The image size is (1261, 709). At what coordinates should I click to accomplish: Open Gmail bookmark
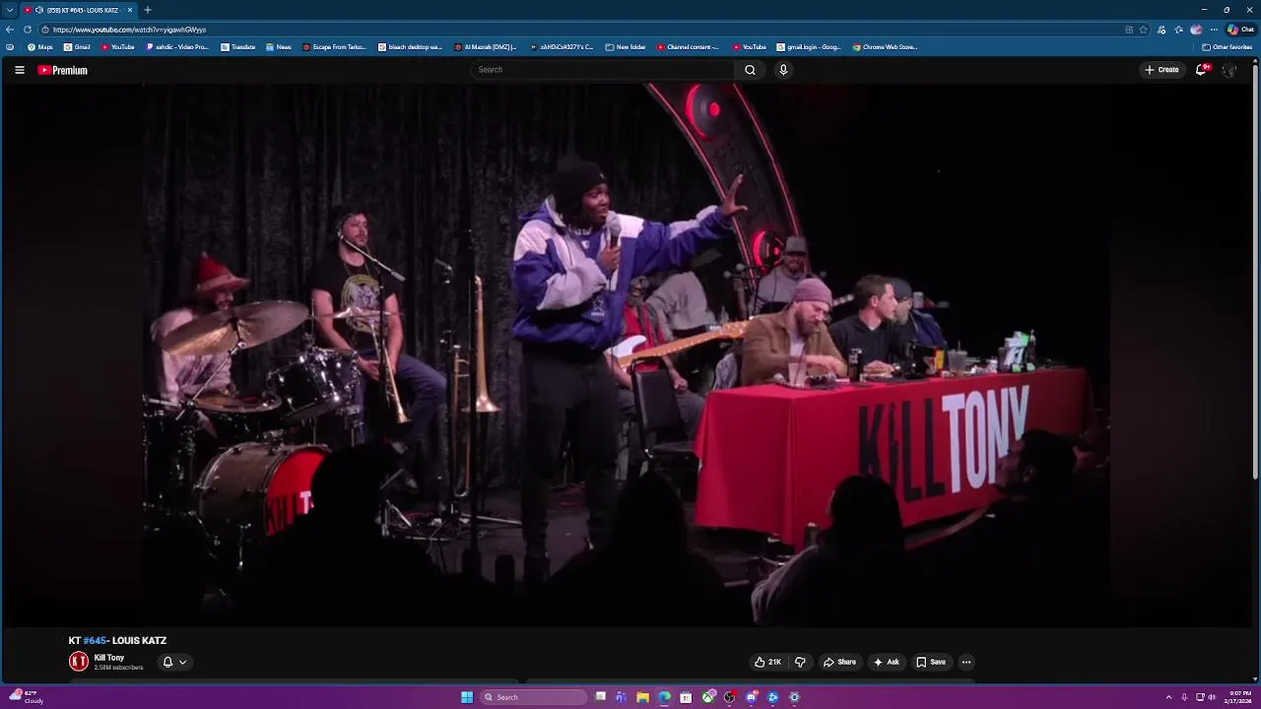(x=77, y=47)
